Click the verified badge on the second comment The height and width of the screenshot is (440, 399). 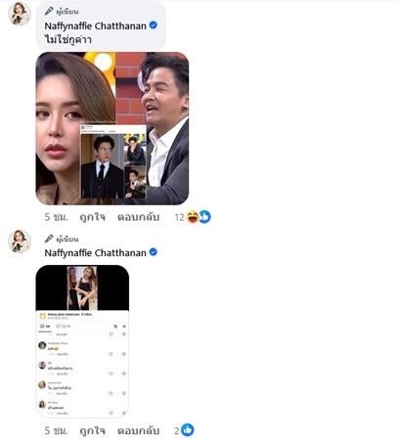tap(154, 252)
